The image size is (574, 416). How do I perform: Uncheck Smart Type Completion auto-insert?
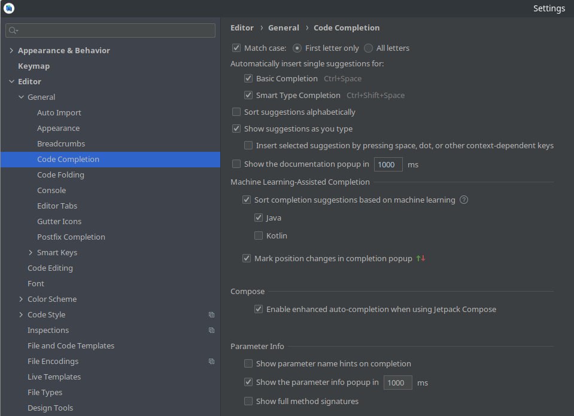coord(248,95)
